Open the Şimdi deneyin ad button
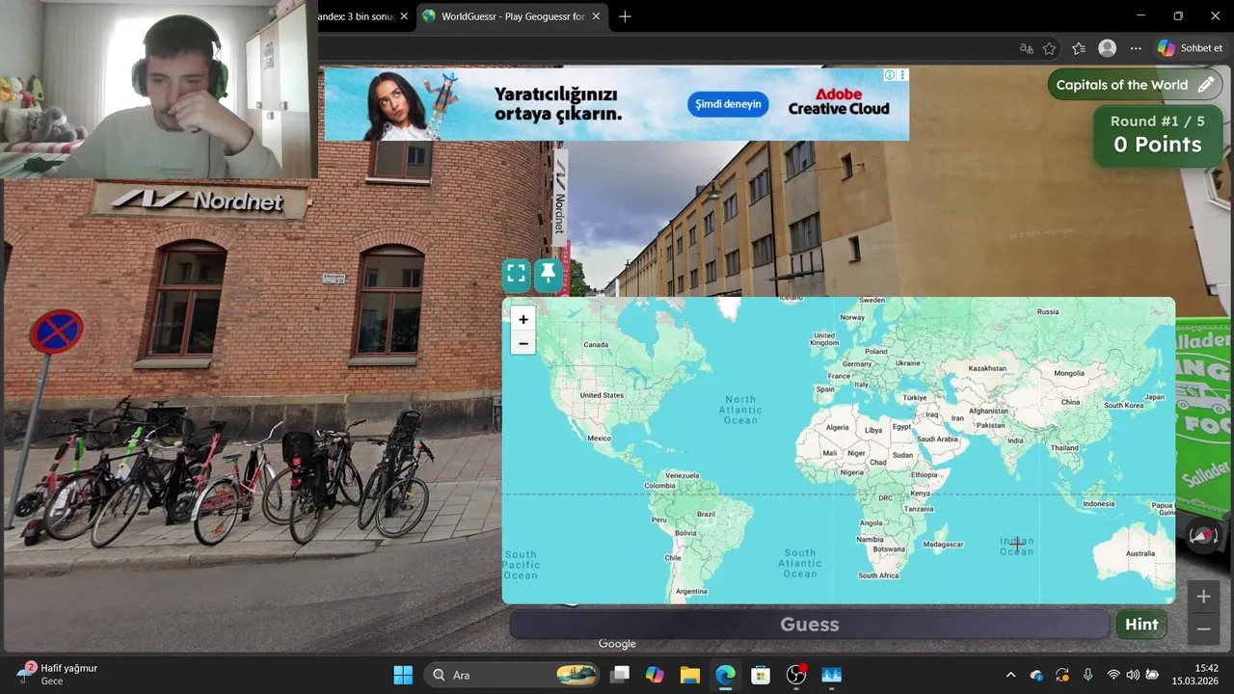 coord(728,104)
